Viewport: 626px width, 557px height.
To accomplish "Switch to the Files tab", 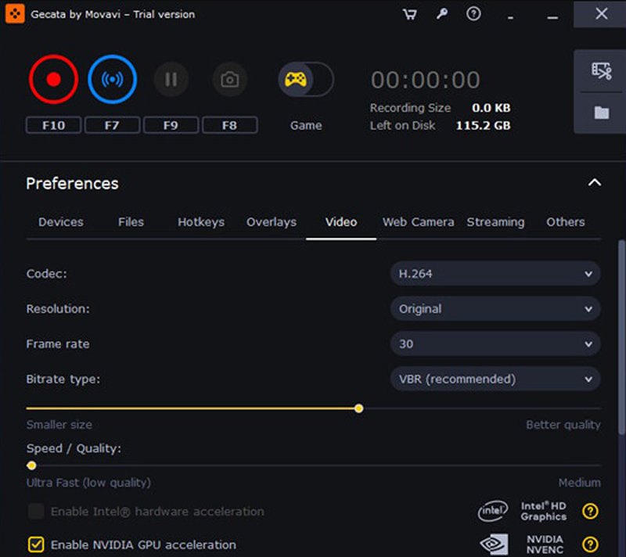I will [x=131, y=222].
